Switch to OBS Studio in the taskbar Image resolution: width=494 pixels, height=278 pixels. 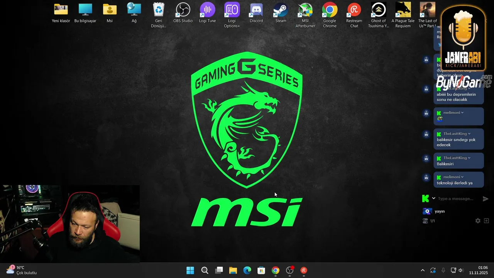pos(290,270)
